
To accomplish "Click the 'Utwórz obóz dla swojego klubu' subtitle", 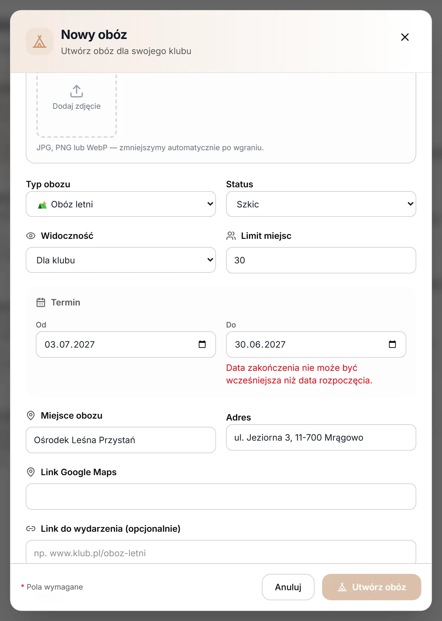I will coord(126,51).
